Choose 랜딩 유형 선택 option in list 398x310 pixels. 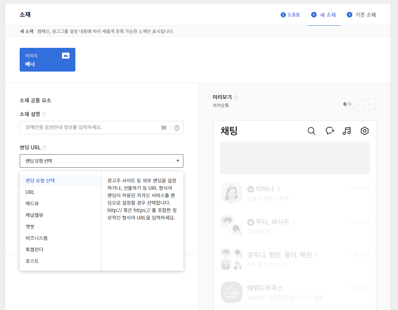(x=61, y=181)
